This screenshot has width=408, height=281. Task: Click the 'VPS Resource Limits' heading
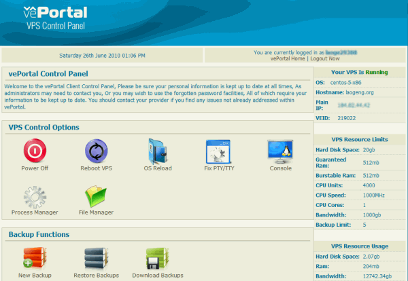(360, 139)
